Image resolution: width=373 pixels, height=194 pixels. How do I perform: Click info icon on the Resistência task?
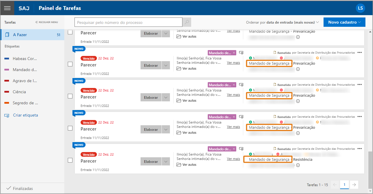[x=298, y=165]
